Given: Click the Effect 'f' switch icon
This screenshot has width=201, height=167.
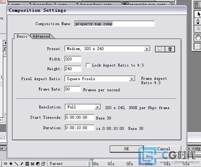Looking at the screenshot, I should point(22,164).
